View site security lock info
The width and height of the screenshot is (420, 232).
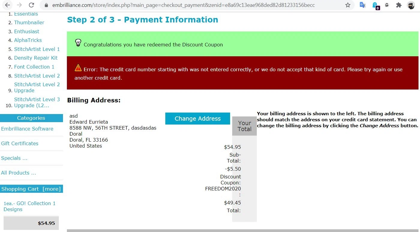point(46,5)
